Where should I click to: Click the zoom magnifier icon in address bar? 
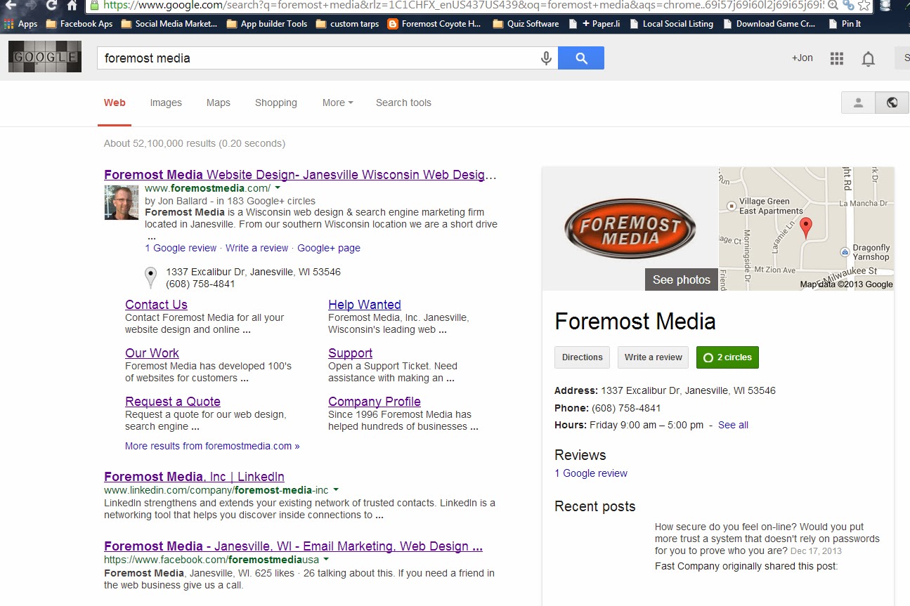pos(833,6)
